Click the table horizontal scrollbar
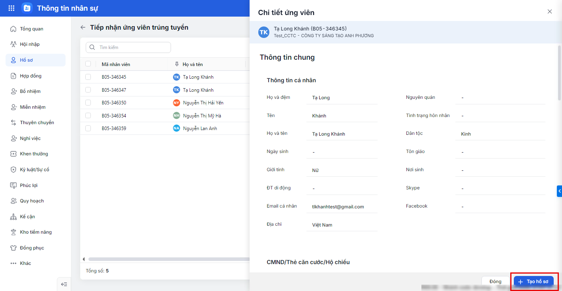The height and width of the screenshot is (291, 562). tap(169, 259)
